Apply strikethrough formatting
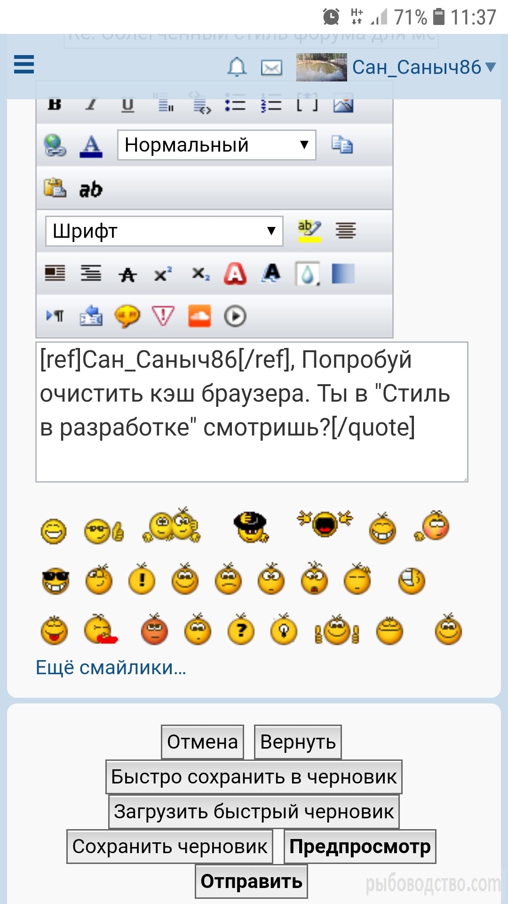This screenshot has height=904, width=508. click(127, 274)
